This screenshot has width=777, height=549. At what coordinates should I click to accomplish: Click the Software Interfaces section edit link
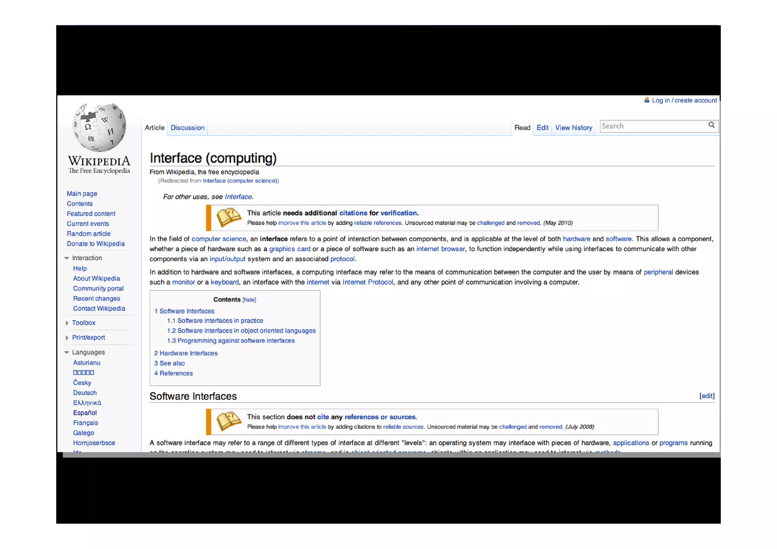pyautogui.click(x=707, y=396)
